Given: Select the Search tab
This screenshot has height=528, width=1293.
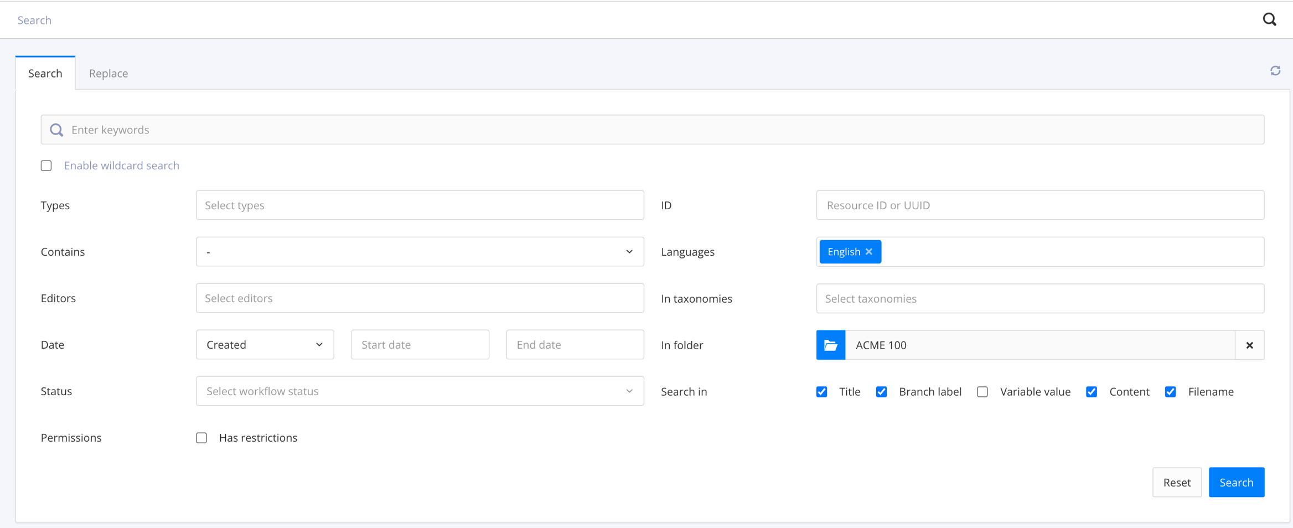Looking at the screenshot, I should [45, 73].
